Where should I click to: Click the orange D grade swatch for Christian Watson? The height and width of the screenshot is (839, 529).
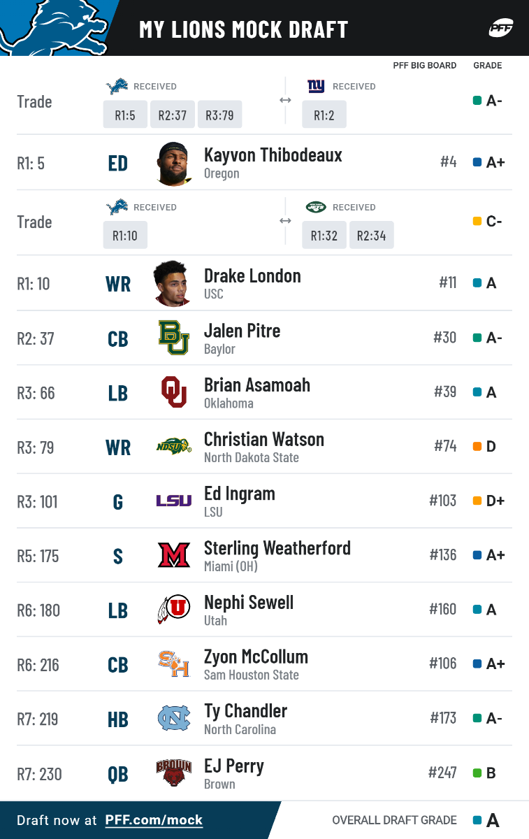pos(478,446)
